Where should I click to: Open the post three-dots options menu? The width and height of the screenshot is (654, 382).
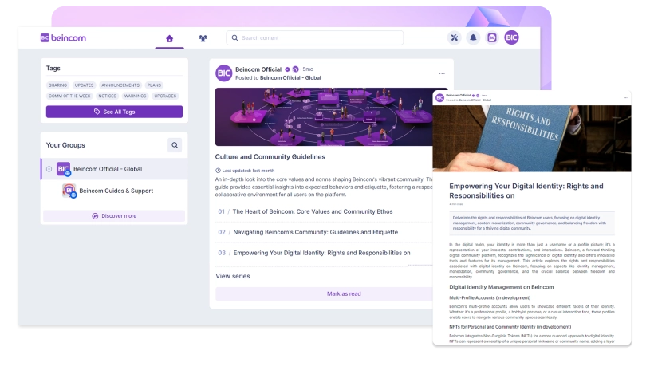click(442, 73)
